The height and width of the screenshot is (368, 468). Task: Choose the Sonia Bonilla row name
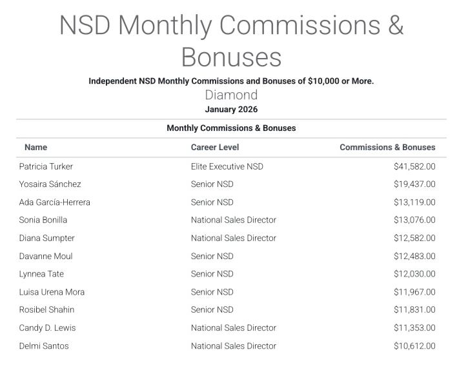[x=43, y=220]
